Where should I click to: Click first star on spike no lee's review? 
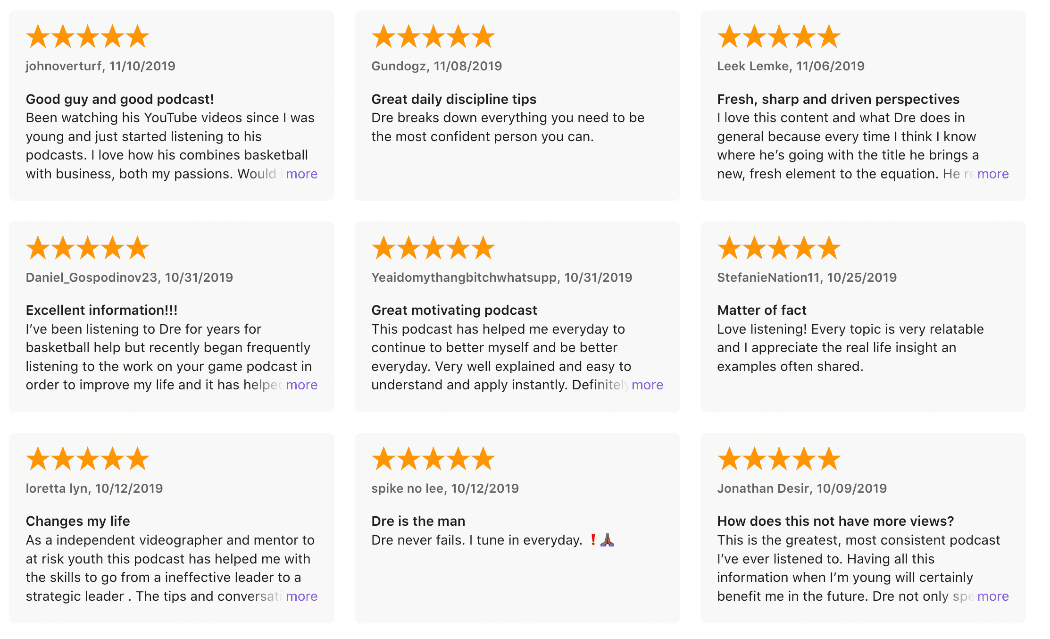click(383, 459)
